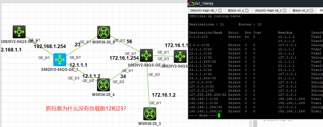Select the S5820V2-54QS-GE_7 switch icon in topology
The height and width of the screenshot is (127, 323).
click(19, 32)
